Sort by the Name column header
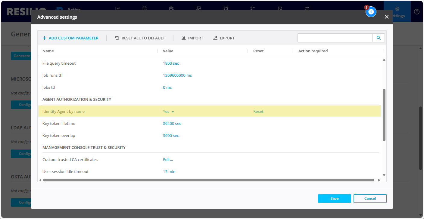 point(48,51)
